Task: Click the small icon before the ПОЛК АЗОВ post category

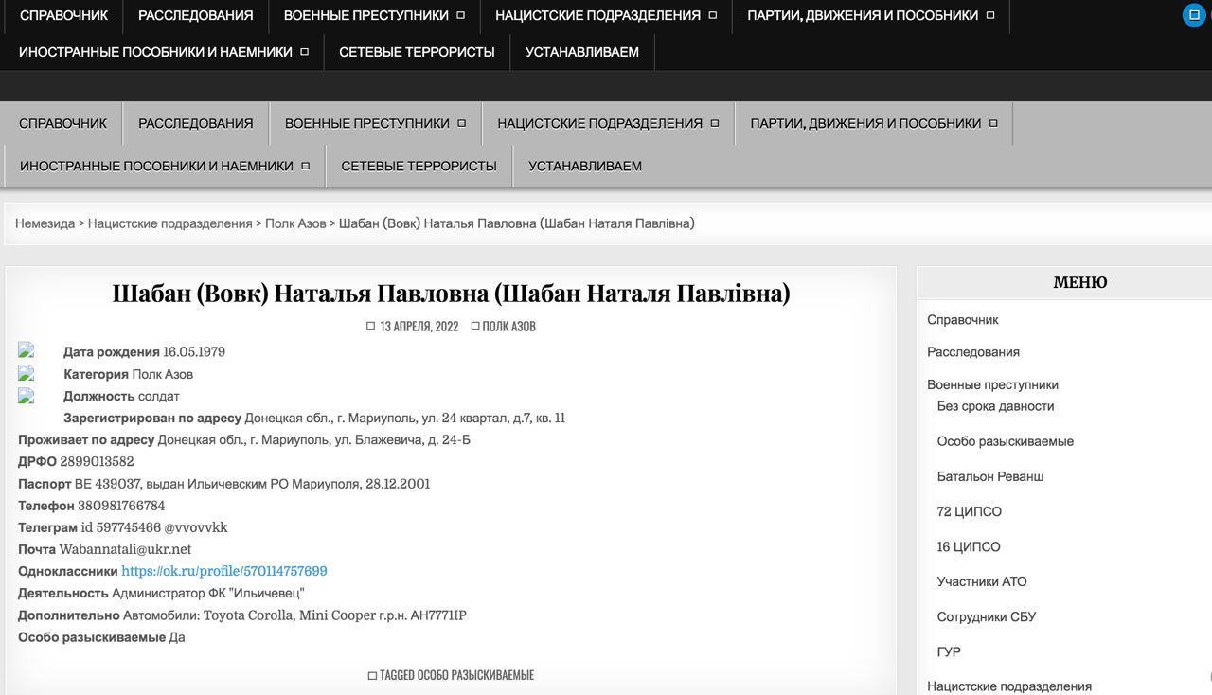Action: click(475, 327)
